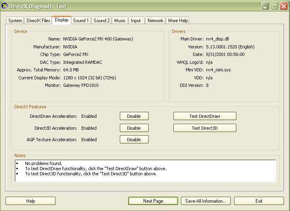
Task: Click the AGP Texture Acceleration Enabled status
Action: coord(89,140)
